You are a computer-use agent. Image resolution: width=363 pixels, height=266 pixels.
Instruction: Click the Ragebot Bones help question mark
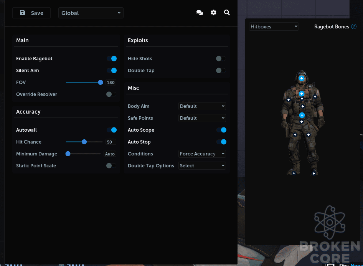point(354,26)
